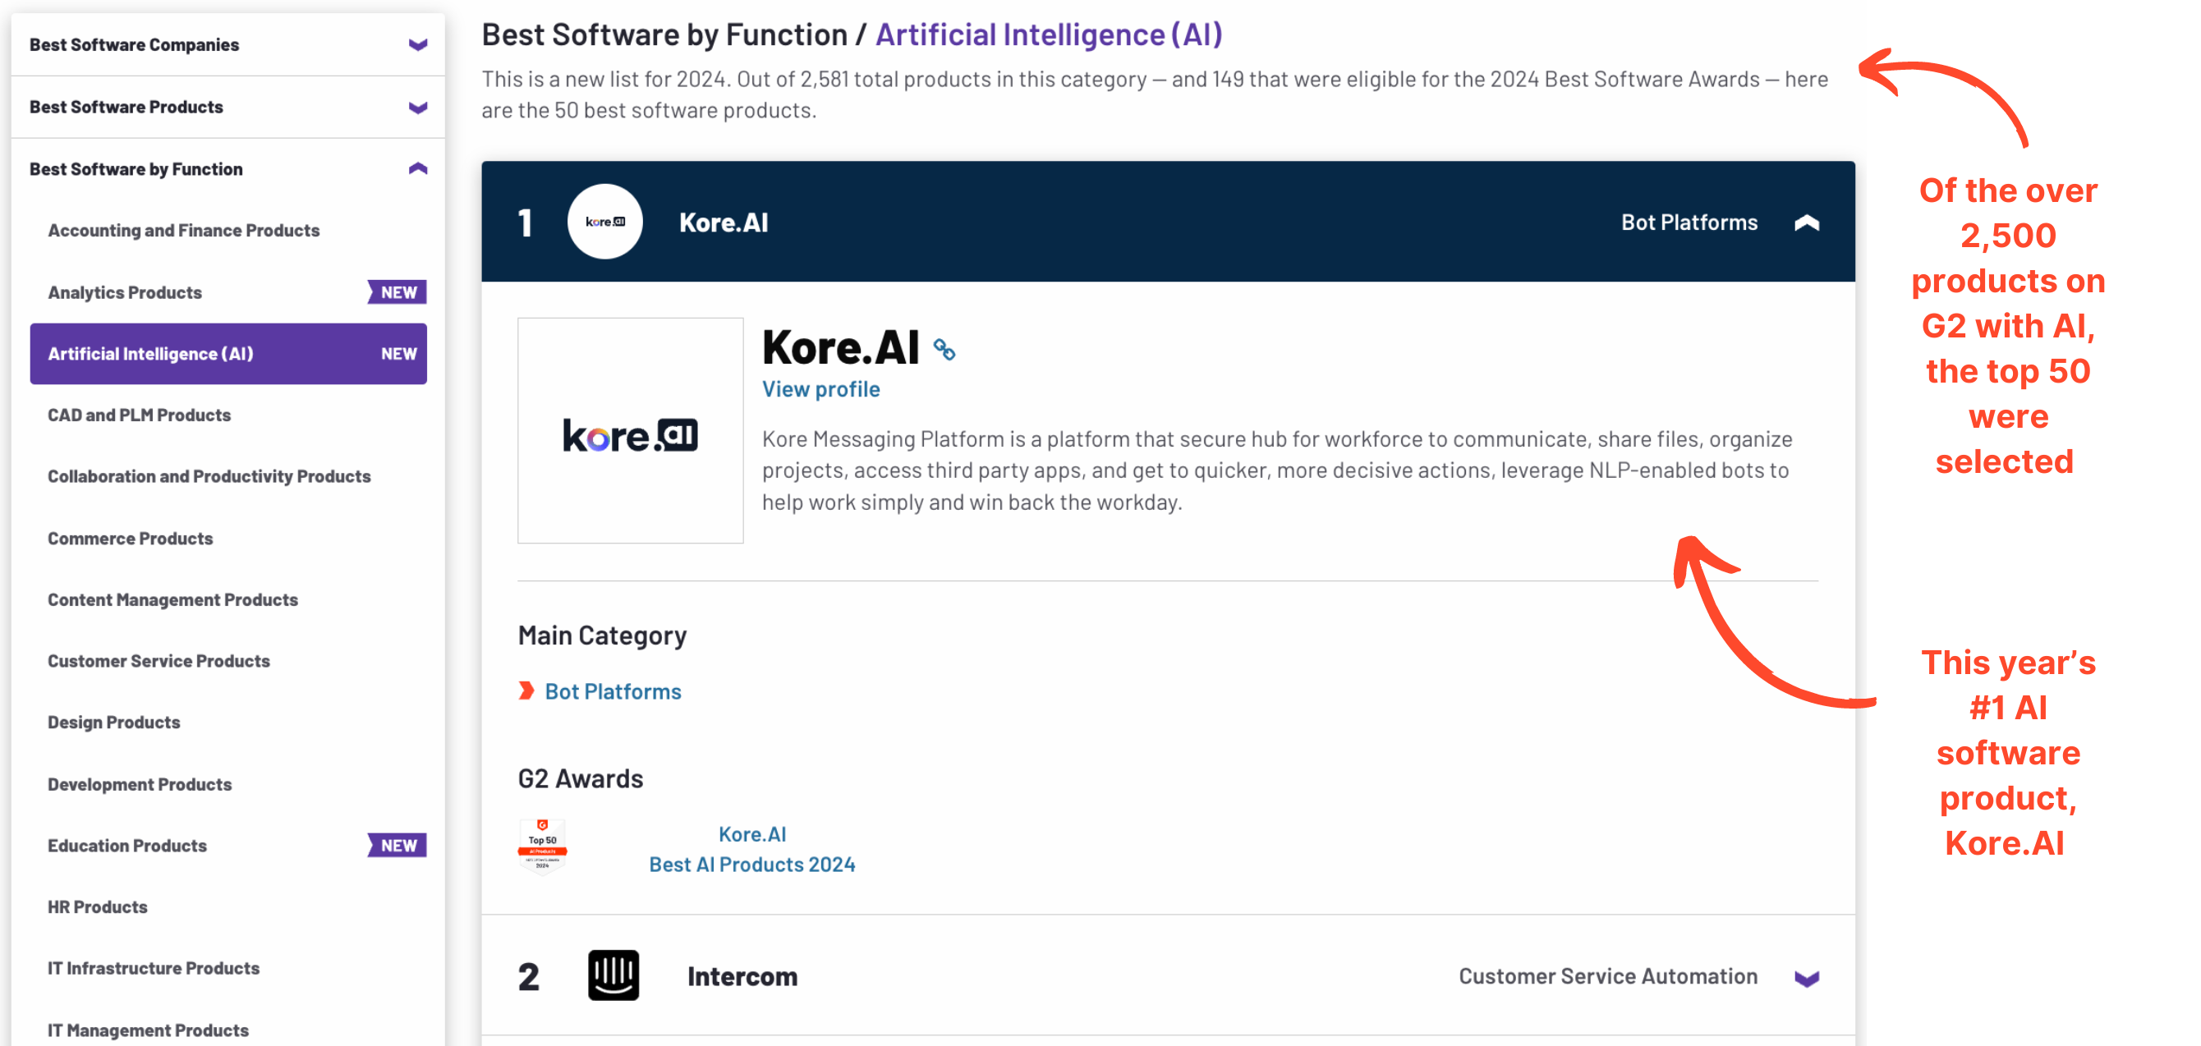
Task: Click the Kore.AI name in header bar
Action: click(x=724, y=223)
